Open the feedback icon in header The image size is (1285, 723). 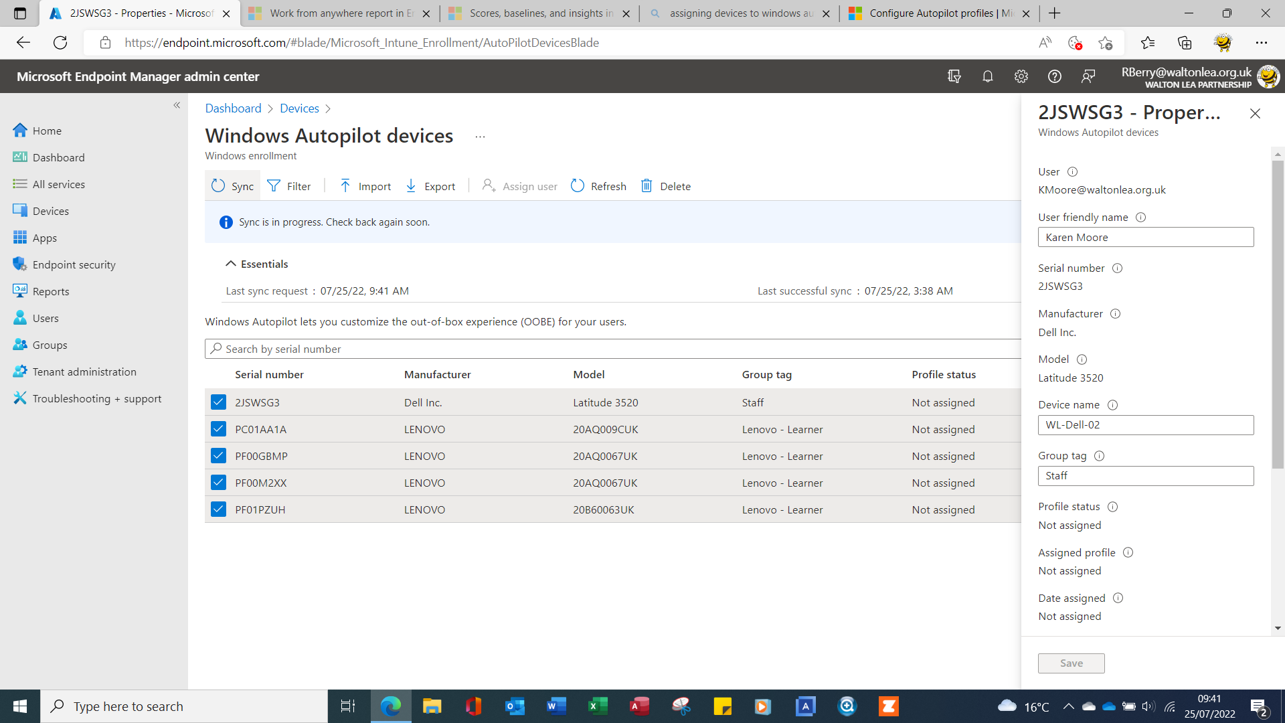point(1088,76)
